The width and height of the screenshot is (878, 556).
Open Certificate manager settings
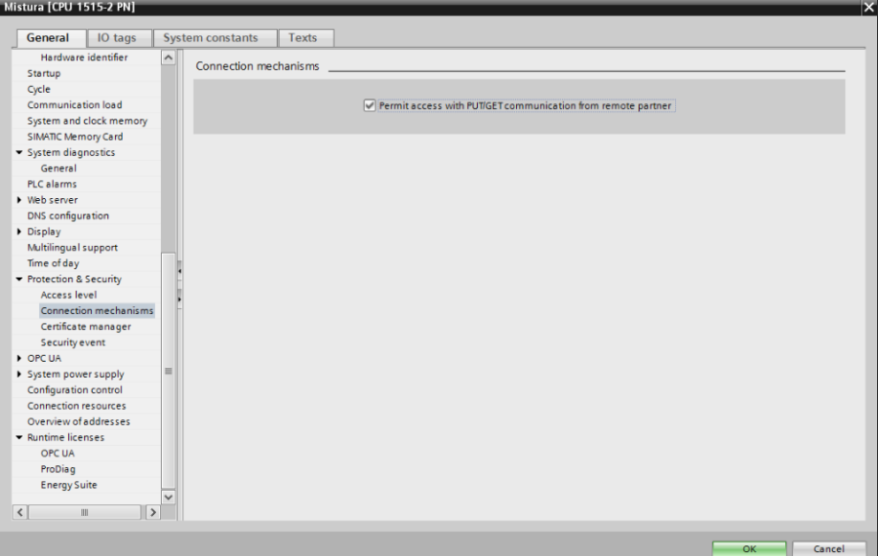point(86,327)
